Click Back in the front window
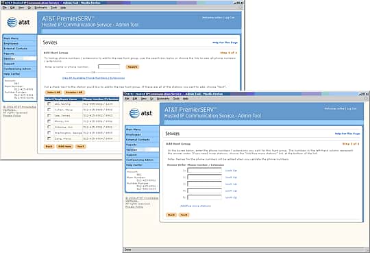Image resolution: width=370 pixels, height=253 pixels. pos(171,215)
